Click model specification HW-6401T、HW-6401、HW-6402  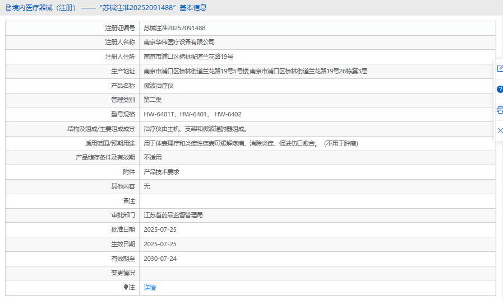(192, 114)
